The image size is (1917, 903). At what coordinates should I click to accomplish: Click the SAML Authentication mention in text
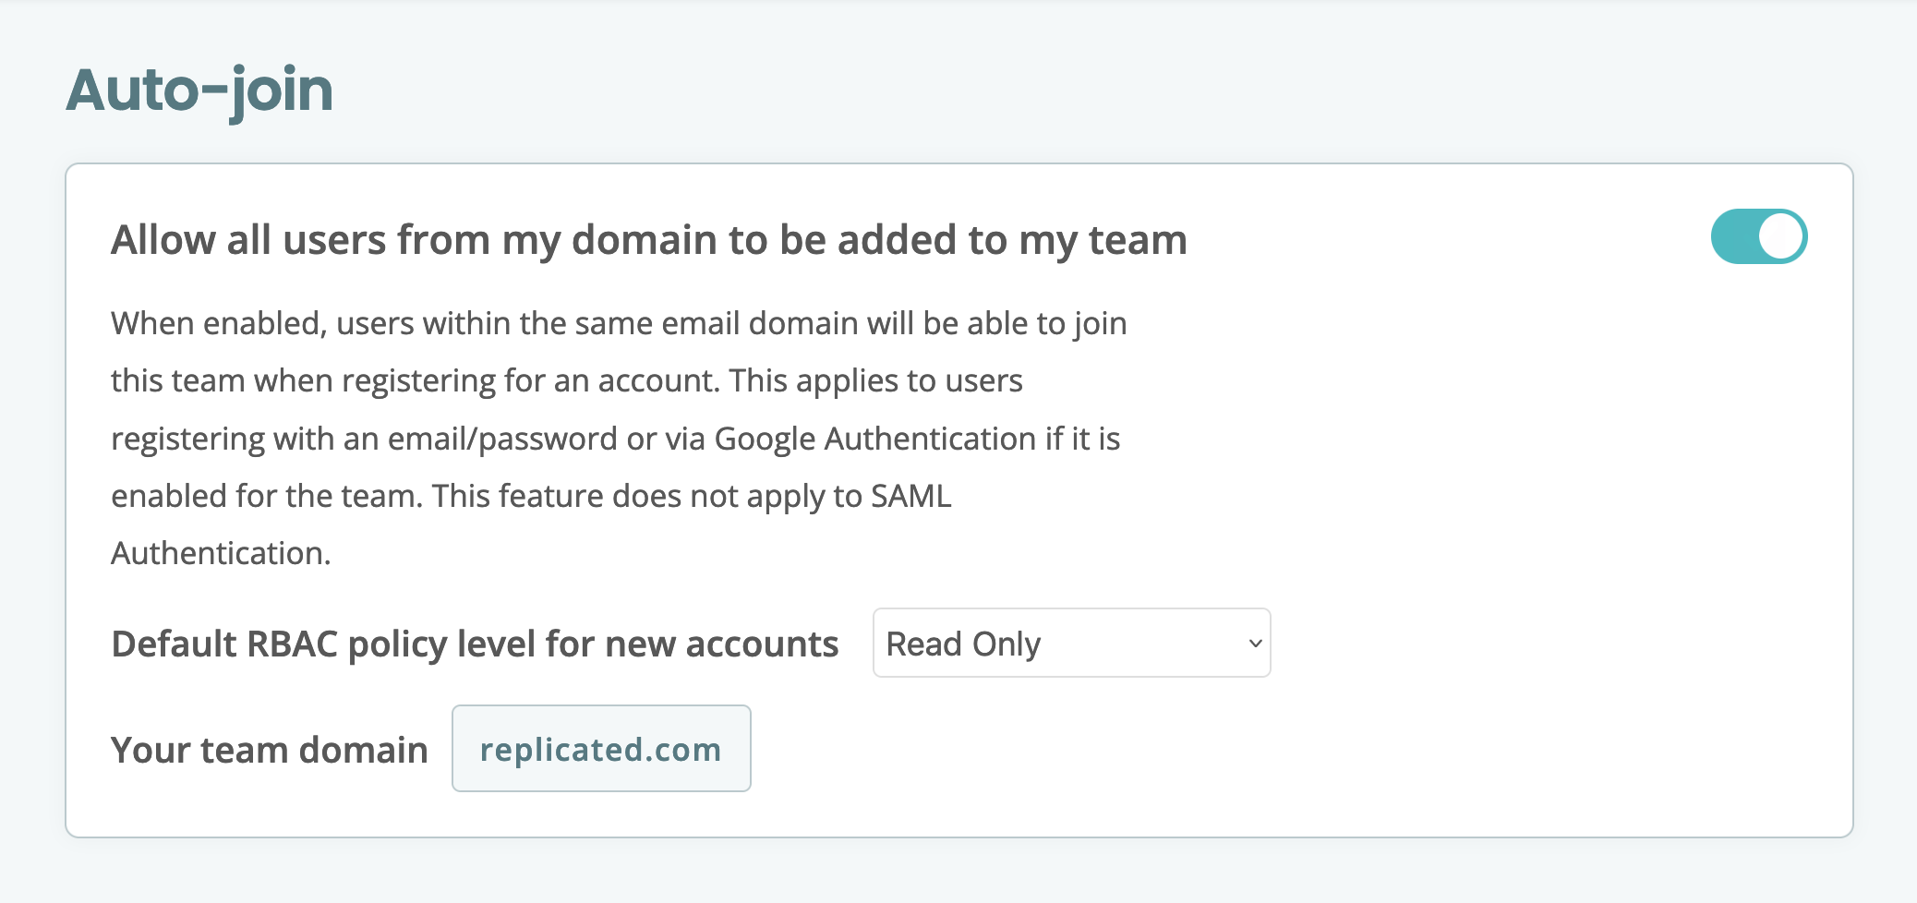912,495
